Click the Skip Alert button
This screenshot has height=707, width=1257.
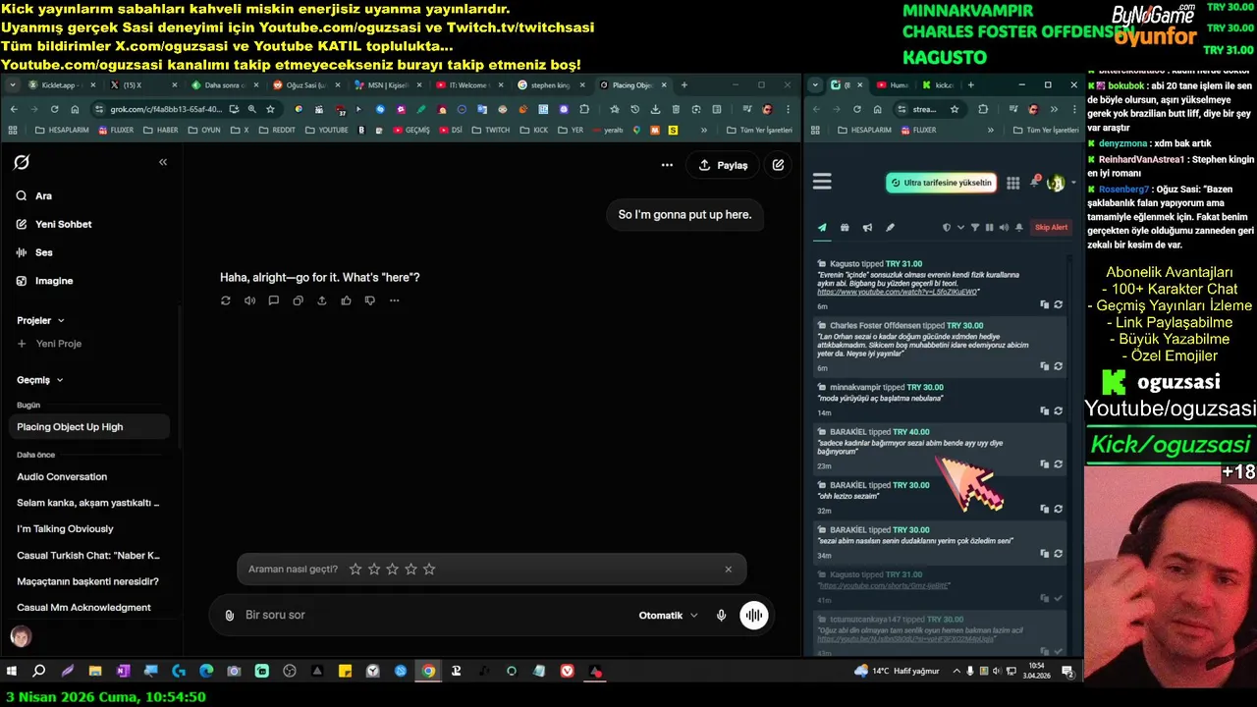(x=1051, y=228)
